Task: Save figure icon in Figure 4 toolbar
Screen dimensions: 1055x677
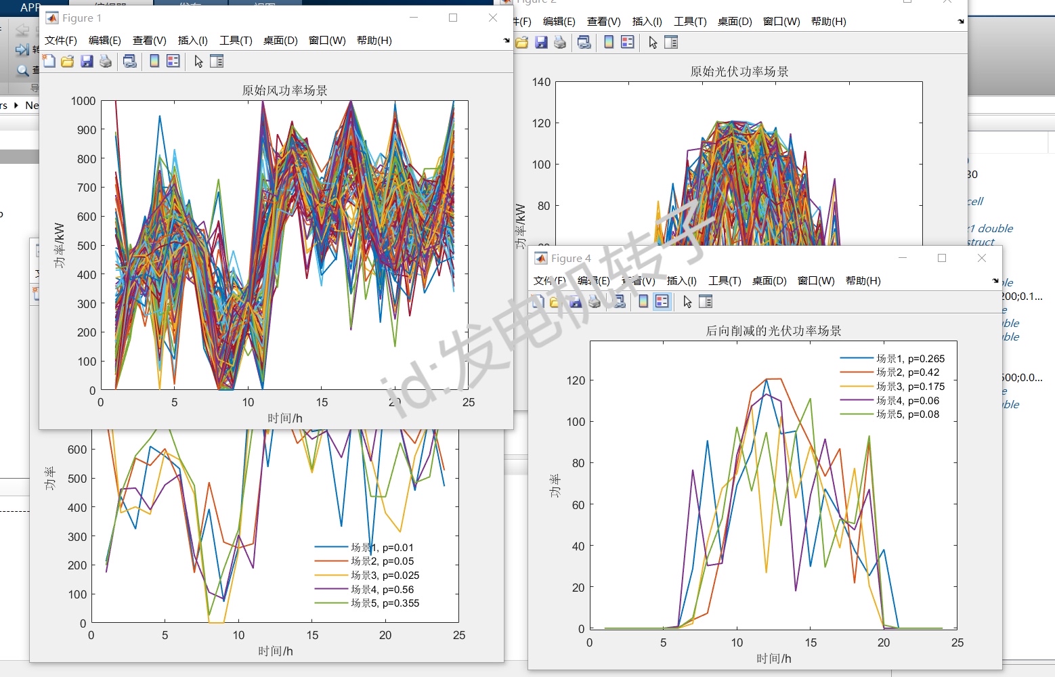Action: pos(576,302)
